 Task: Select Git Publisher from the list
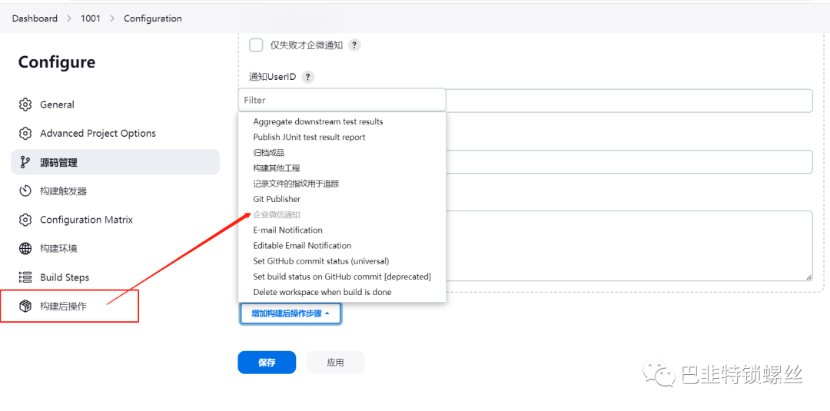[277, 199]
